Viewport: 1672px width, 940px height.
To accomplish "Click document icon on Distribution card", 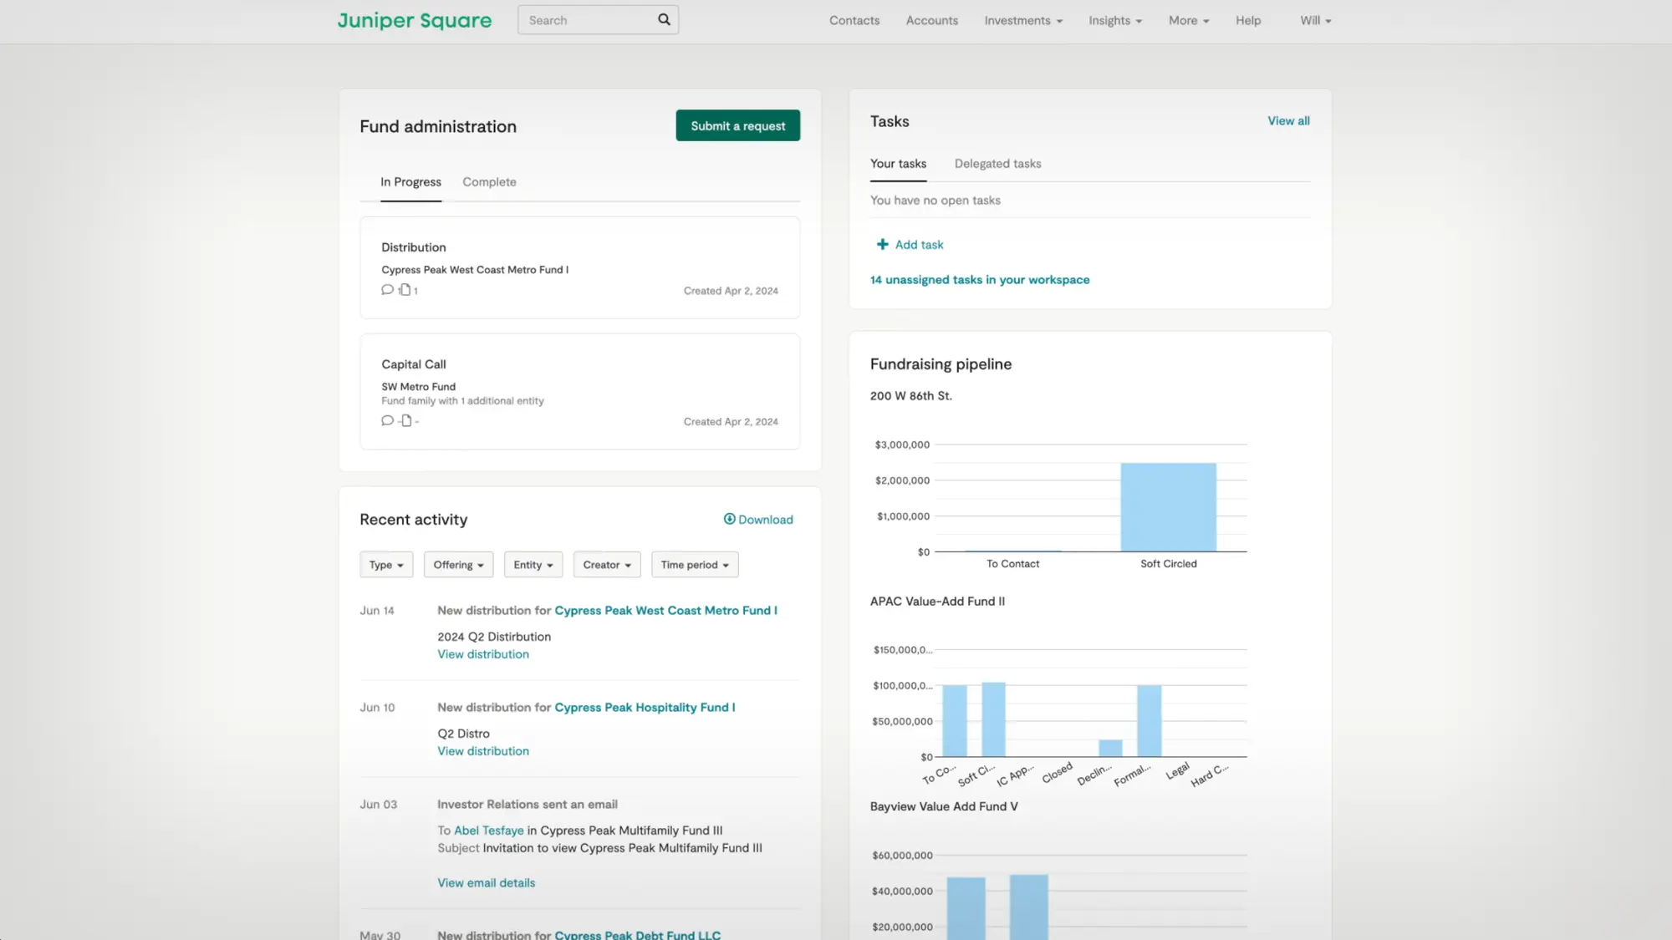I will (x=405, y=290).
